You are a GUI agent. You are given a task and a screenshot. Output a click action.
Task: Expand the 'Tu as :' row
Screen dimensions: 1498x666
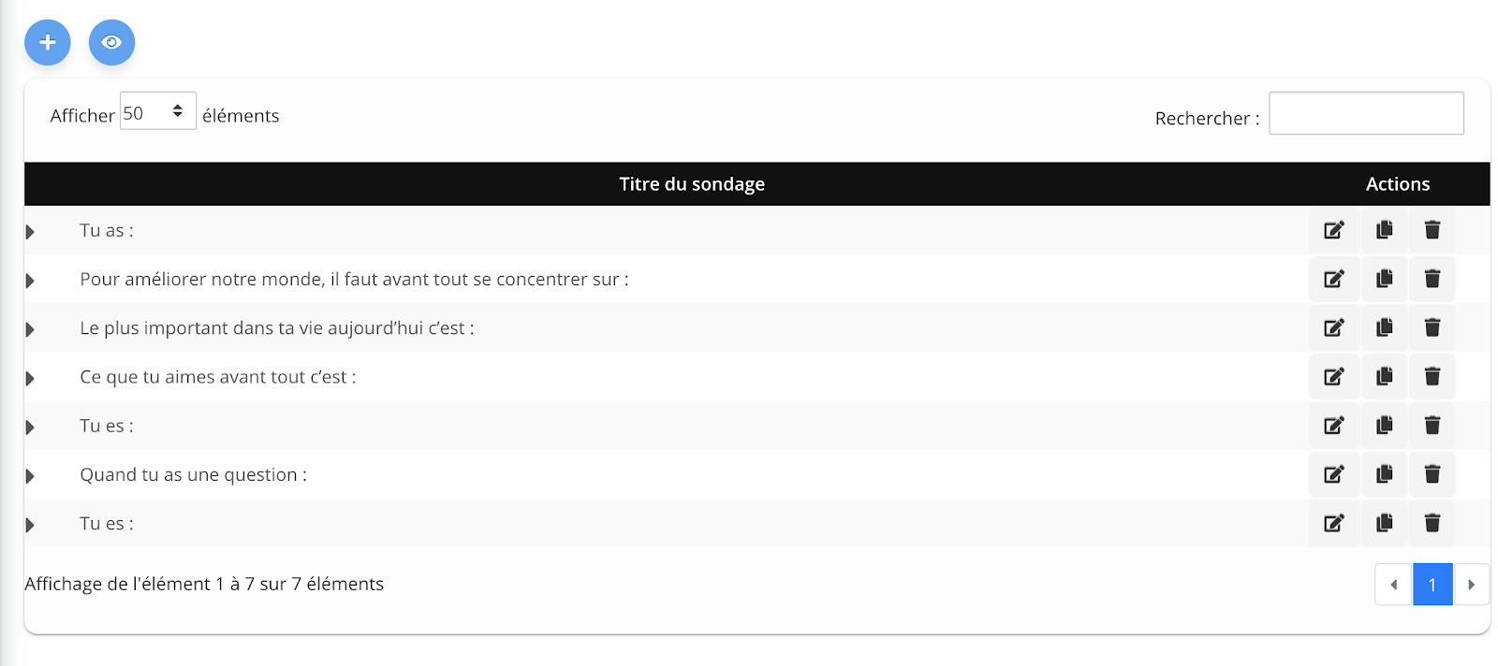30,232
